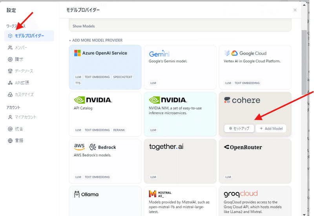
Task: Select the Data Source icon in sidebar
Action: pyautogui.click(x=10, y=71)
